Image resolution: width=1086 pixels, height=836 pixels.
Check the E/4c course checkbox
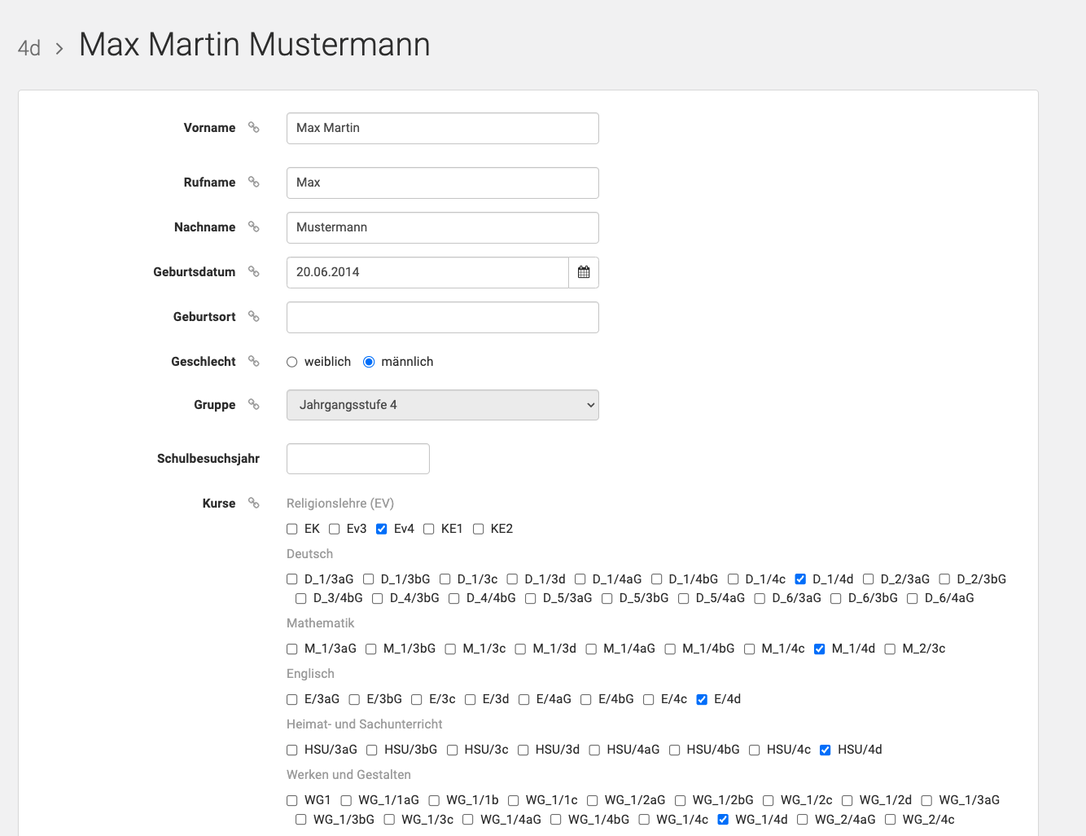tap(648, 700)
